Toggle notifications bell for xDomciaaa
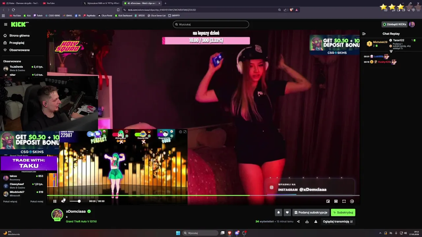This screenshot has height=237, width=422. point(279,212)
